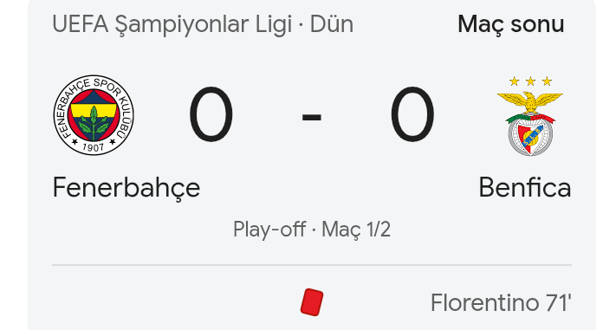616x330 pixels.
Task: Click the golden eagle on Benfica's crest
Action: click(530, 101)
